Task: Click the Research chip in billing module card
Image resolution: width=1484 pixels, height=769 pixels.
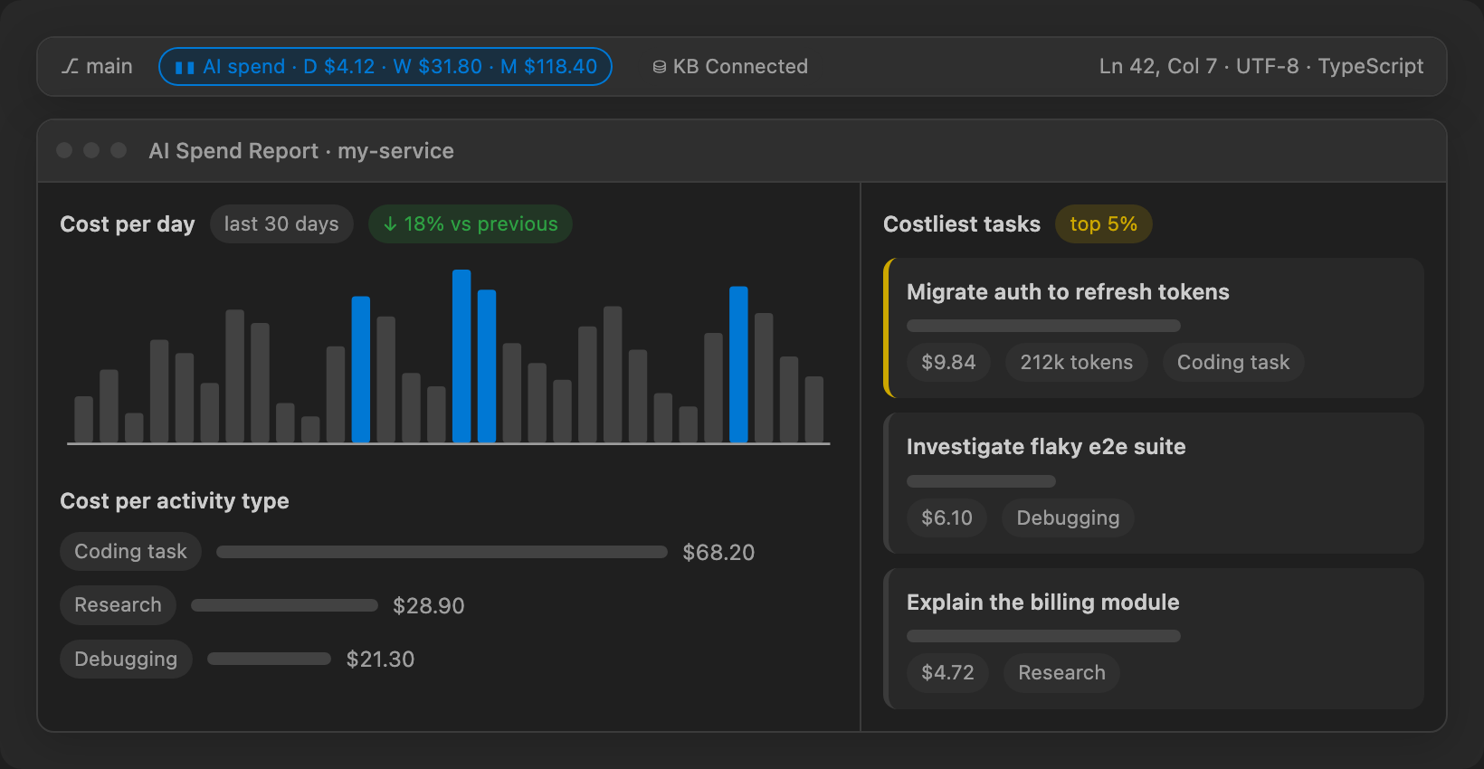Action: [1061, 673]
